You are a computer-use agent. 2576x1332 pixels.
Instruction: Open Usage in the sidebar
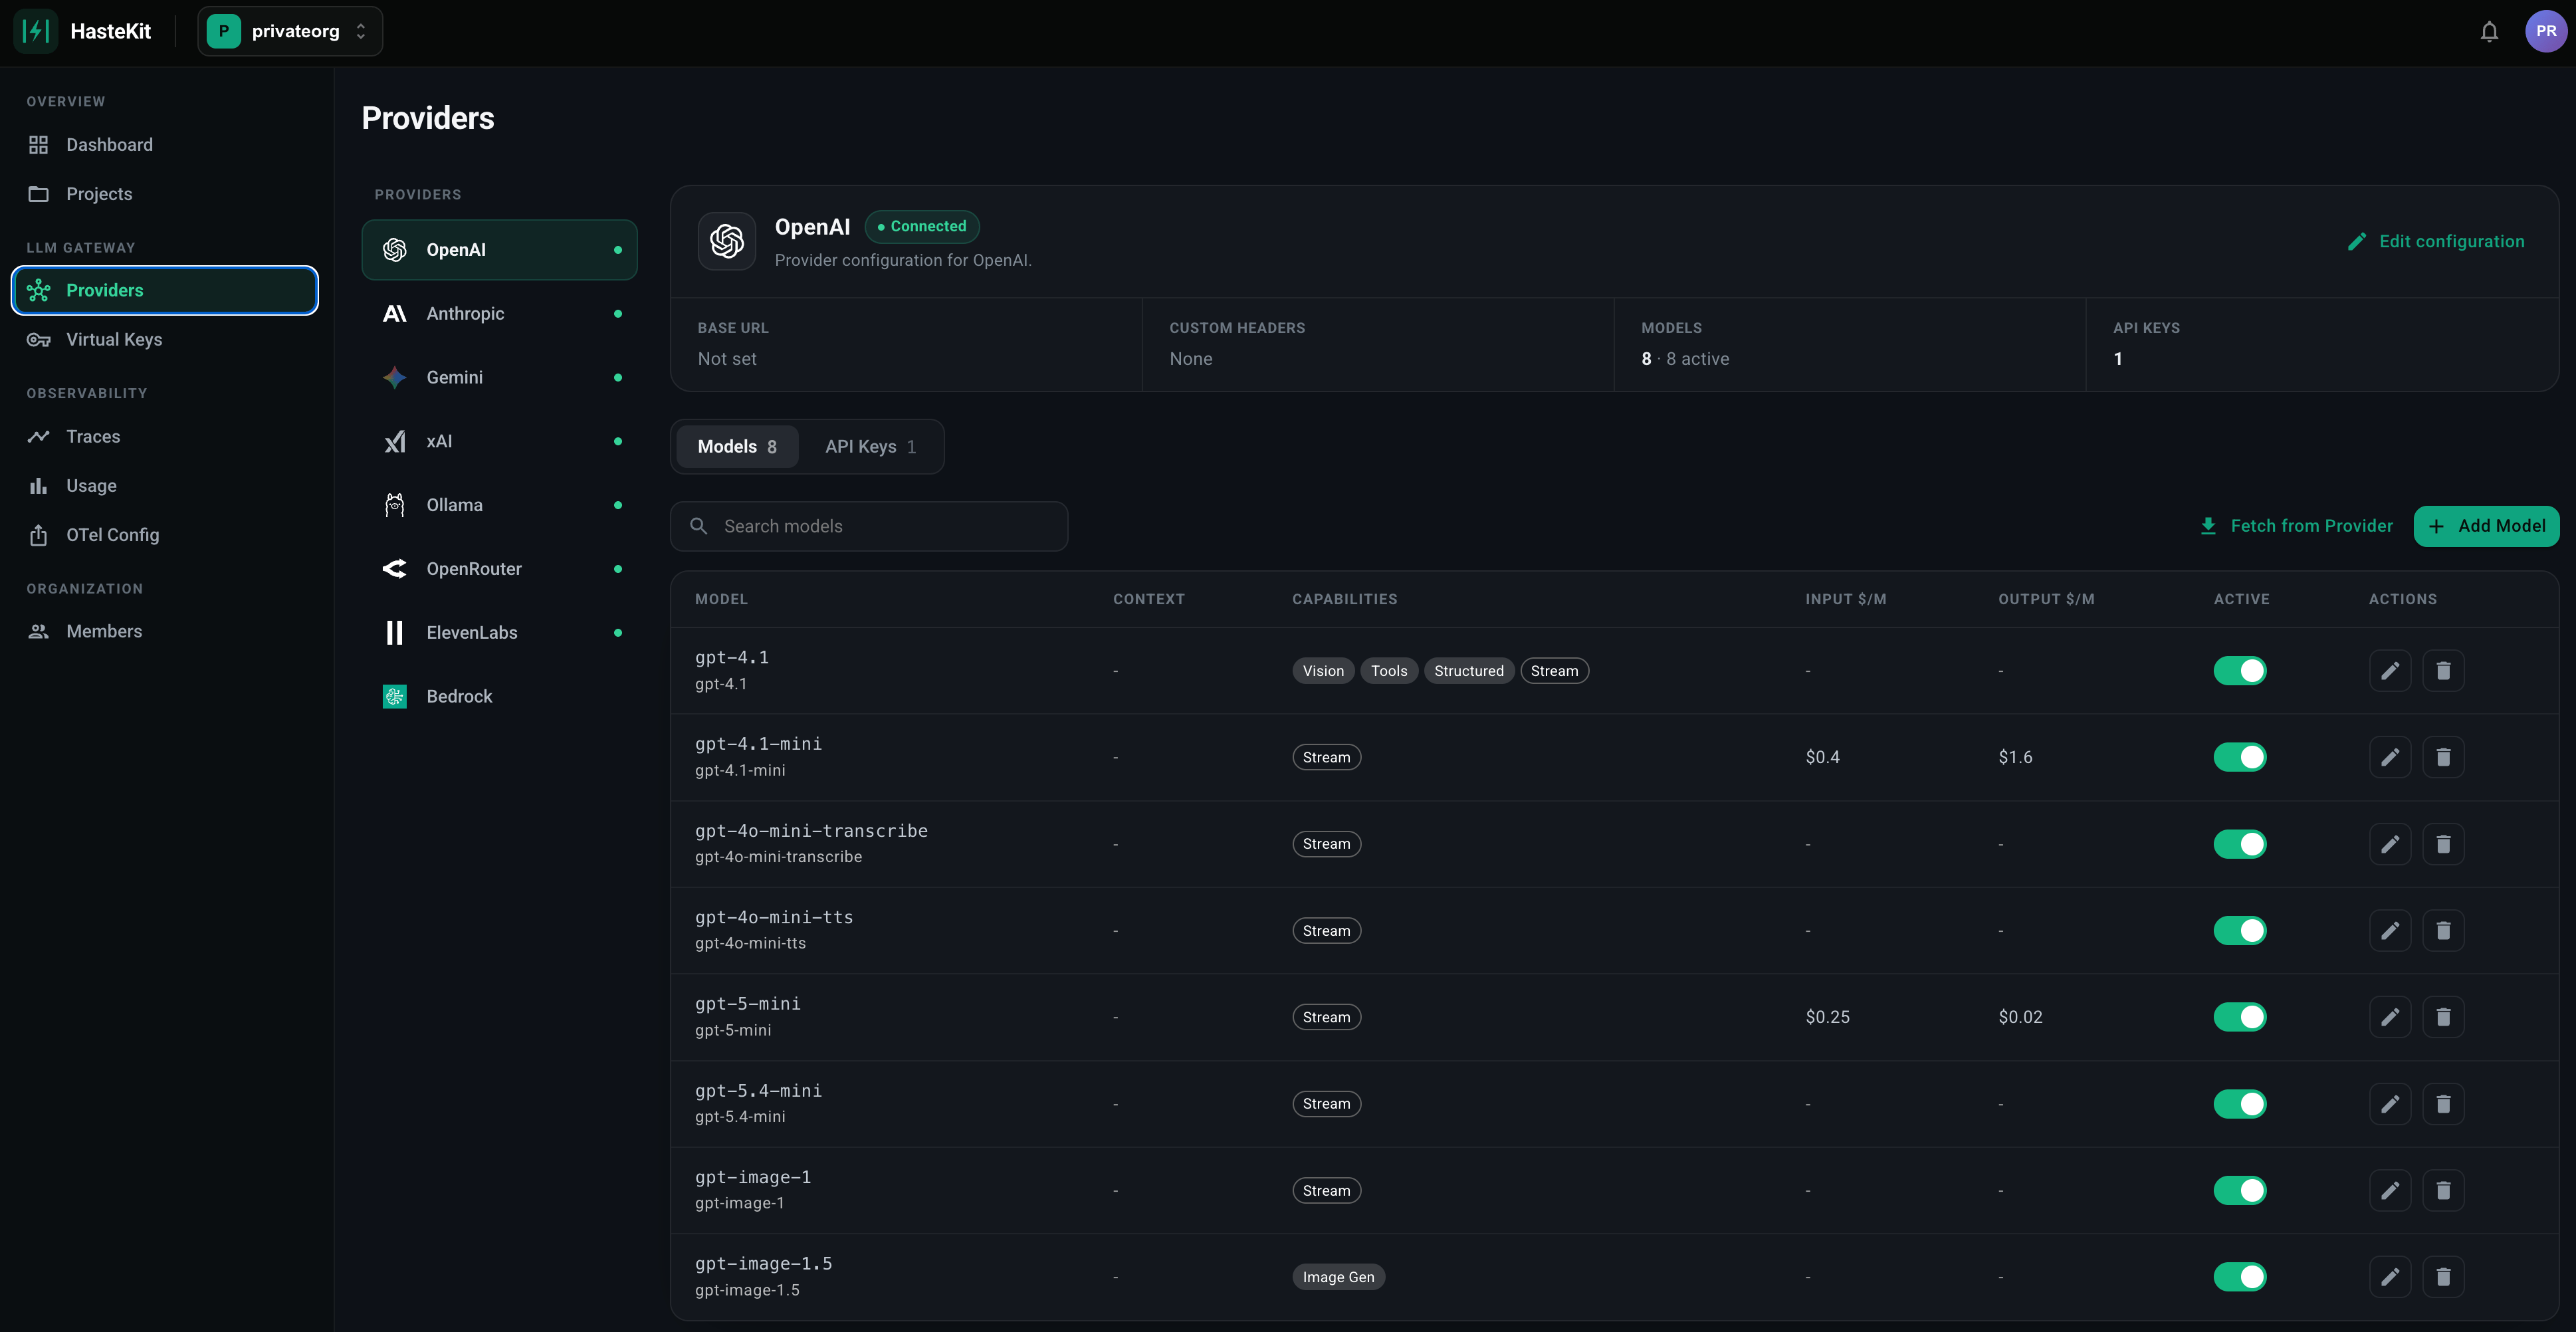165,486
